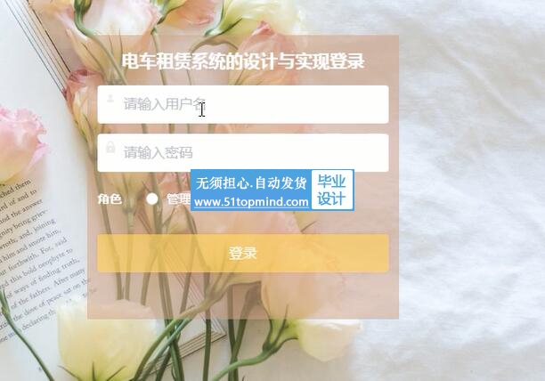Click the 管理 role label text
The image size is (545, 381).
tap(178, 199)
